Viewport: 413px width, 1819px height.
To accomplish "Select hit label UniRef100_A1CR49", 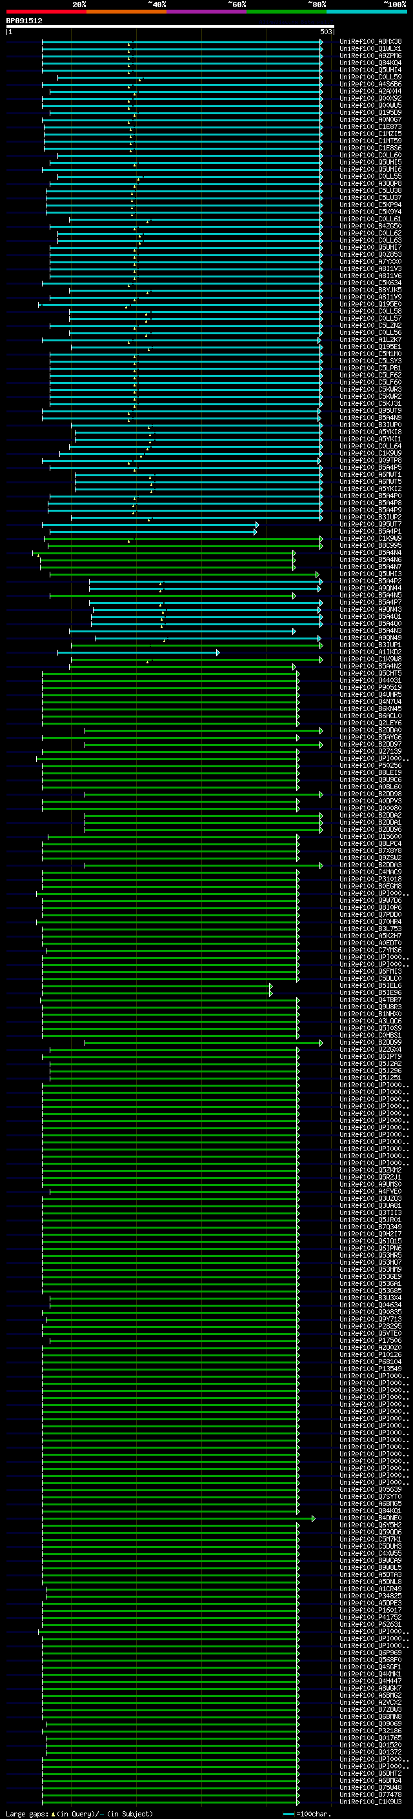I will [x=370, y=1589].
